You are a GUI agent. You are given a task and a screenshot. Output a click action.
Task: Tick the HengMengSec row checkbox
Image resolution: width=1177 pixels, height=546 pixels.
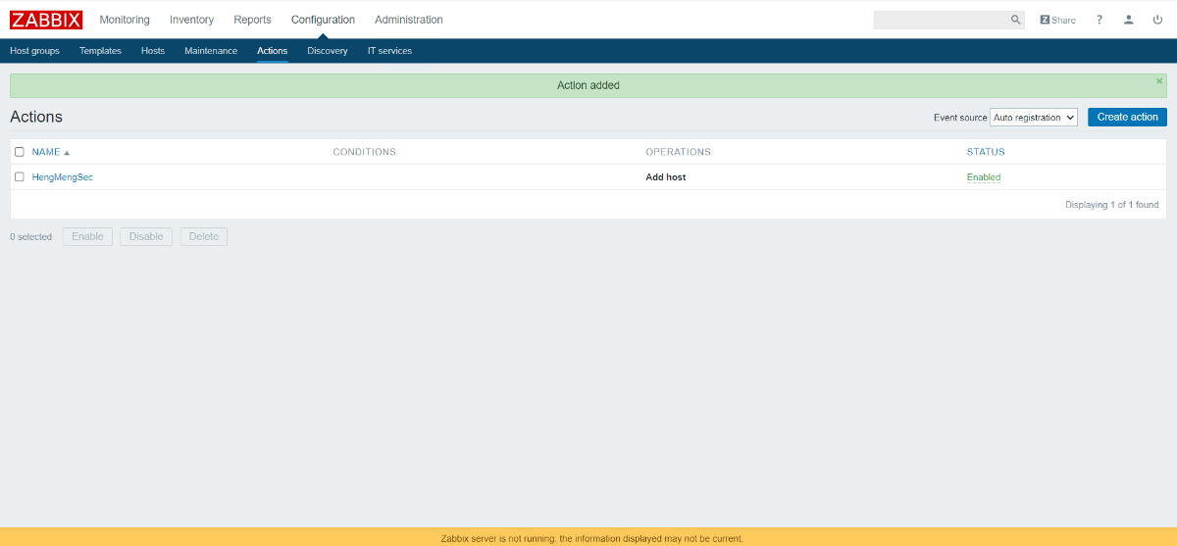click(x=20, y=177)
